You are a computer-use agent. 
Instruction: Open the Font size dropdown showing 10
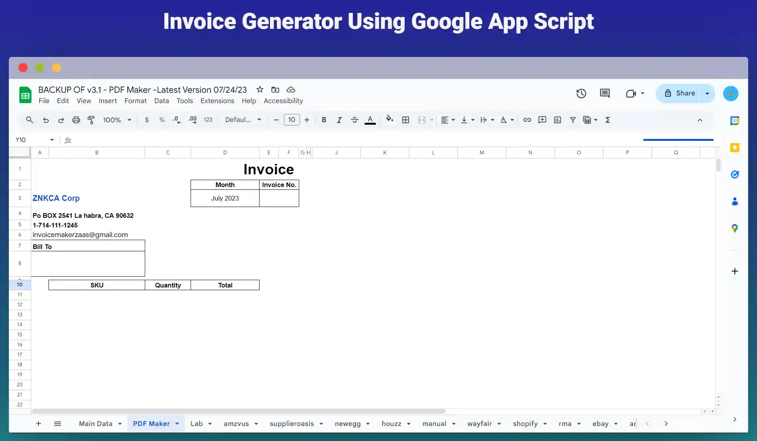pyautogui.click(x=291, y=120)
